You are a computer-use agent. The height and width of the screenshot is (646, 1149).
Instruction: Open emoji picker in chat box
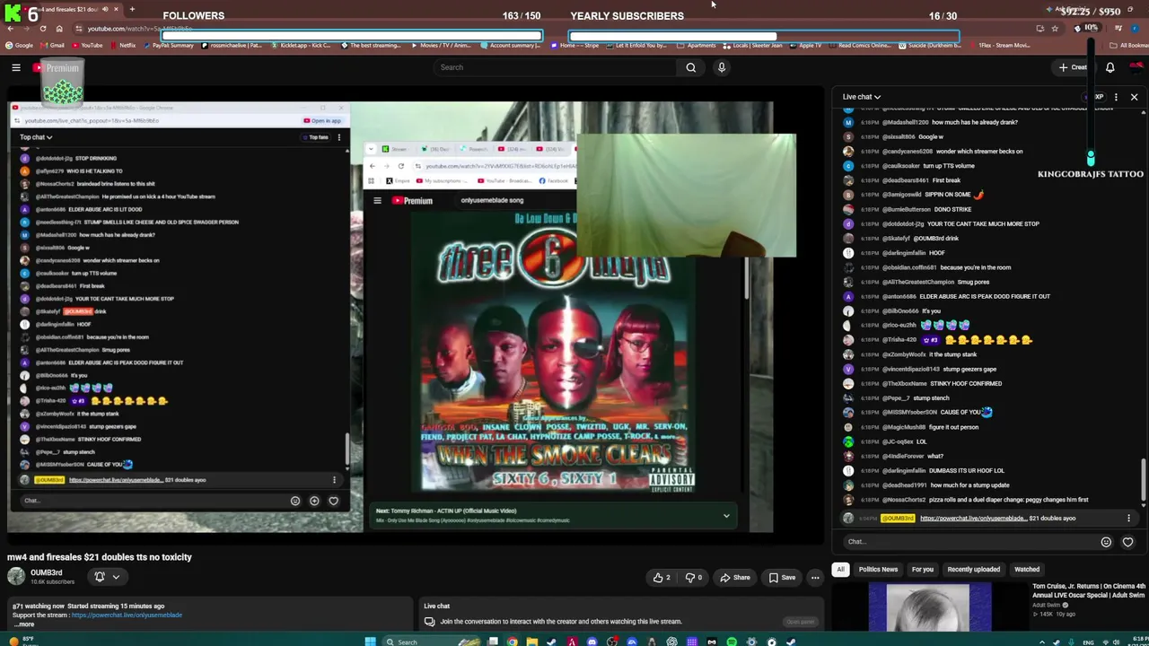point(1106,542)
